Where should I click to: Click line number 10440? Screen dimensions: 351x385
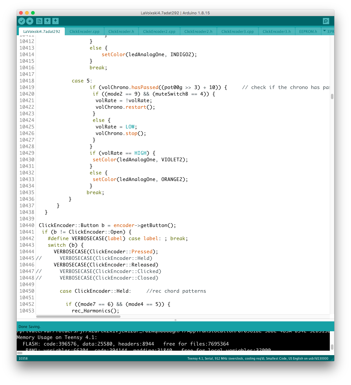click(x=27, y=225)
